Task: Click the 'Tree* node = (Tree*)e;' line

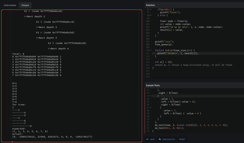Action: point(174,21)
